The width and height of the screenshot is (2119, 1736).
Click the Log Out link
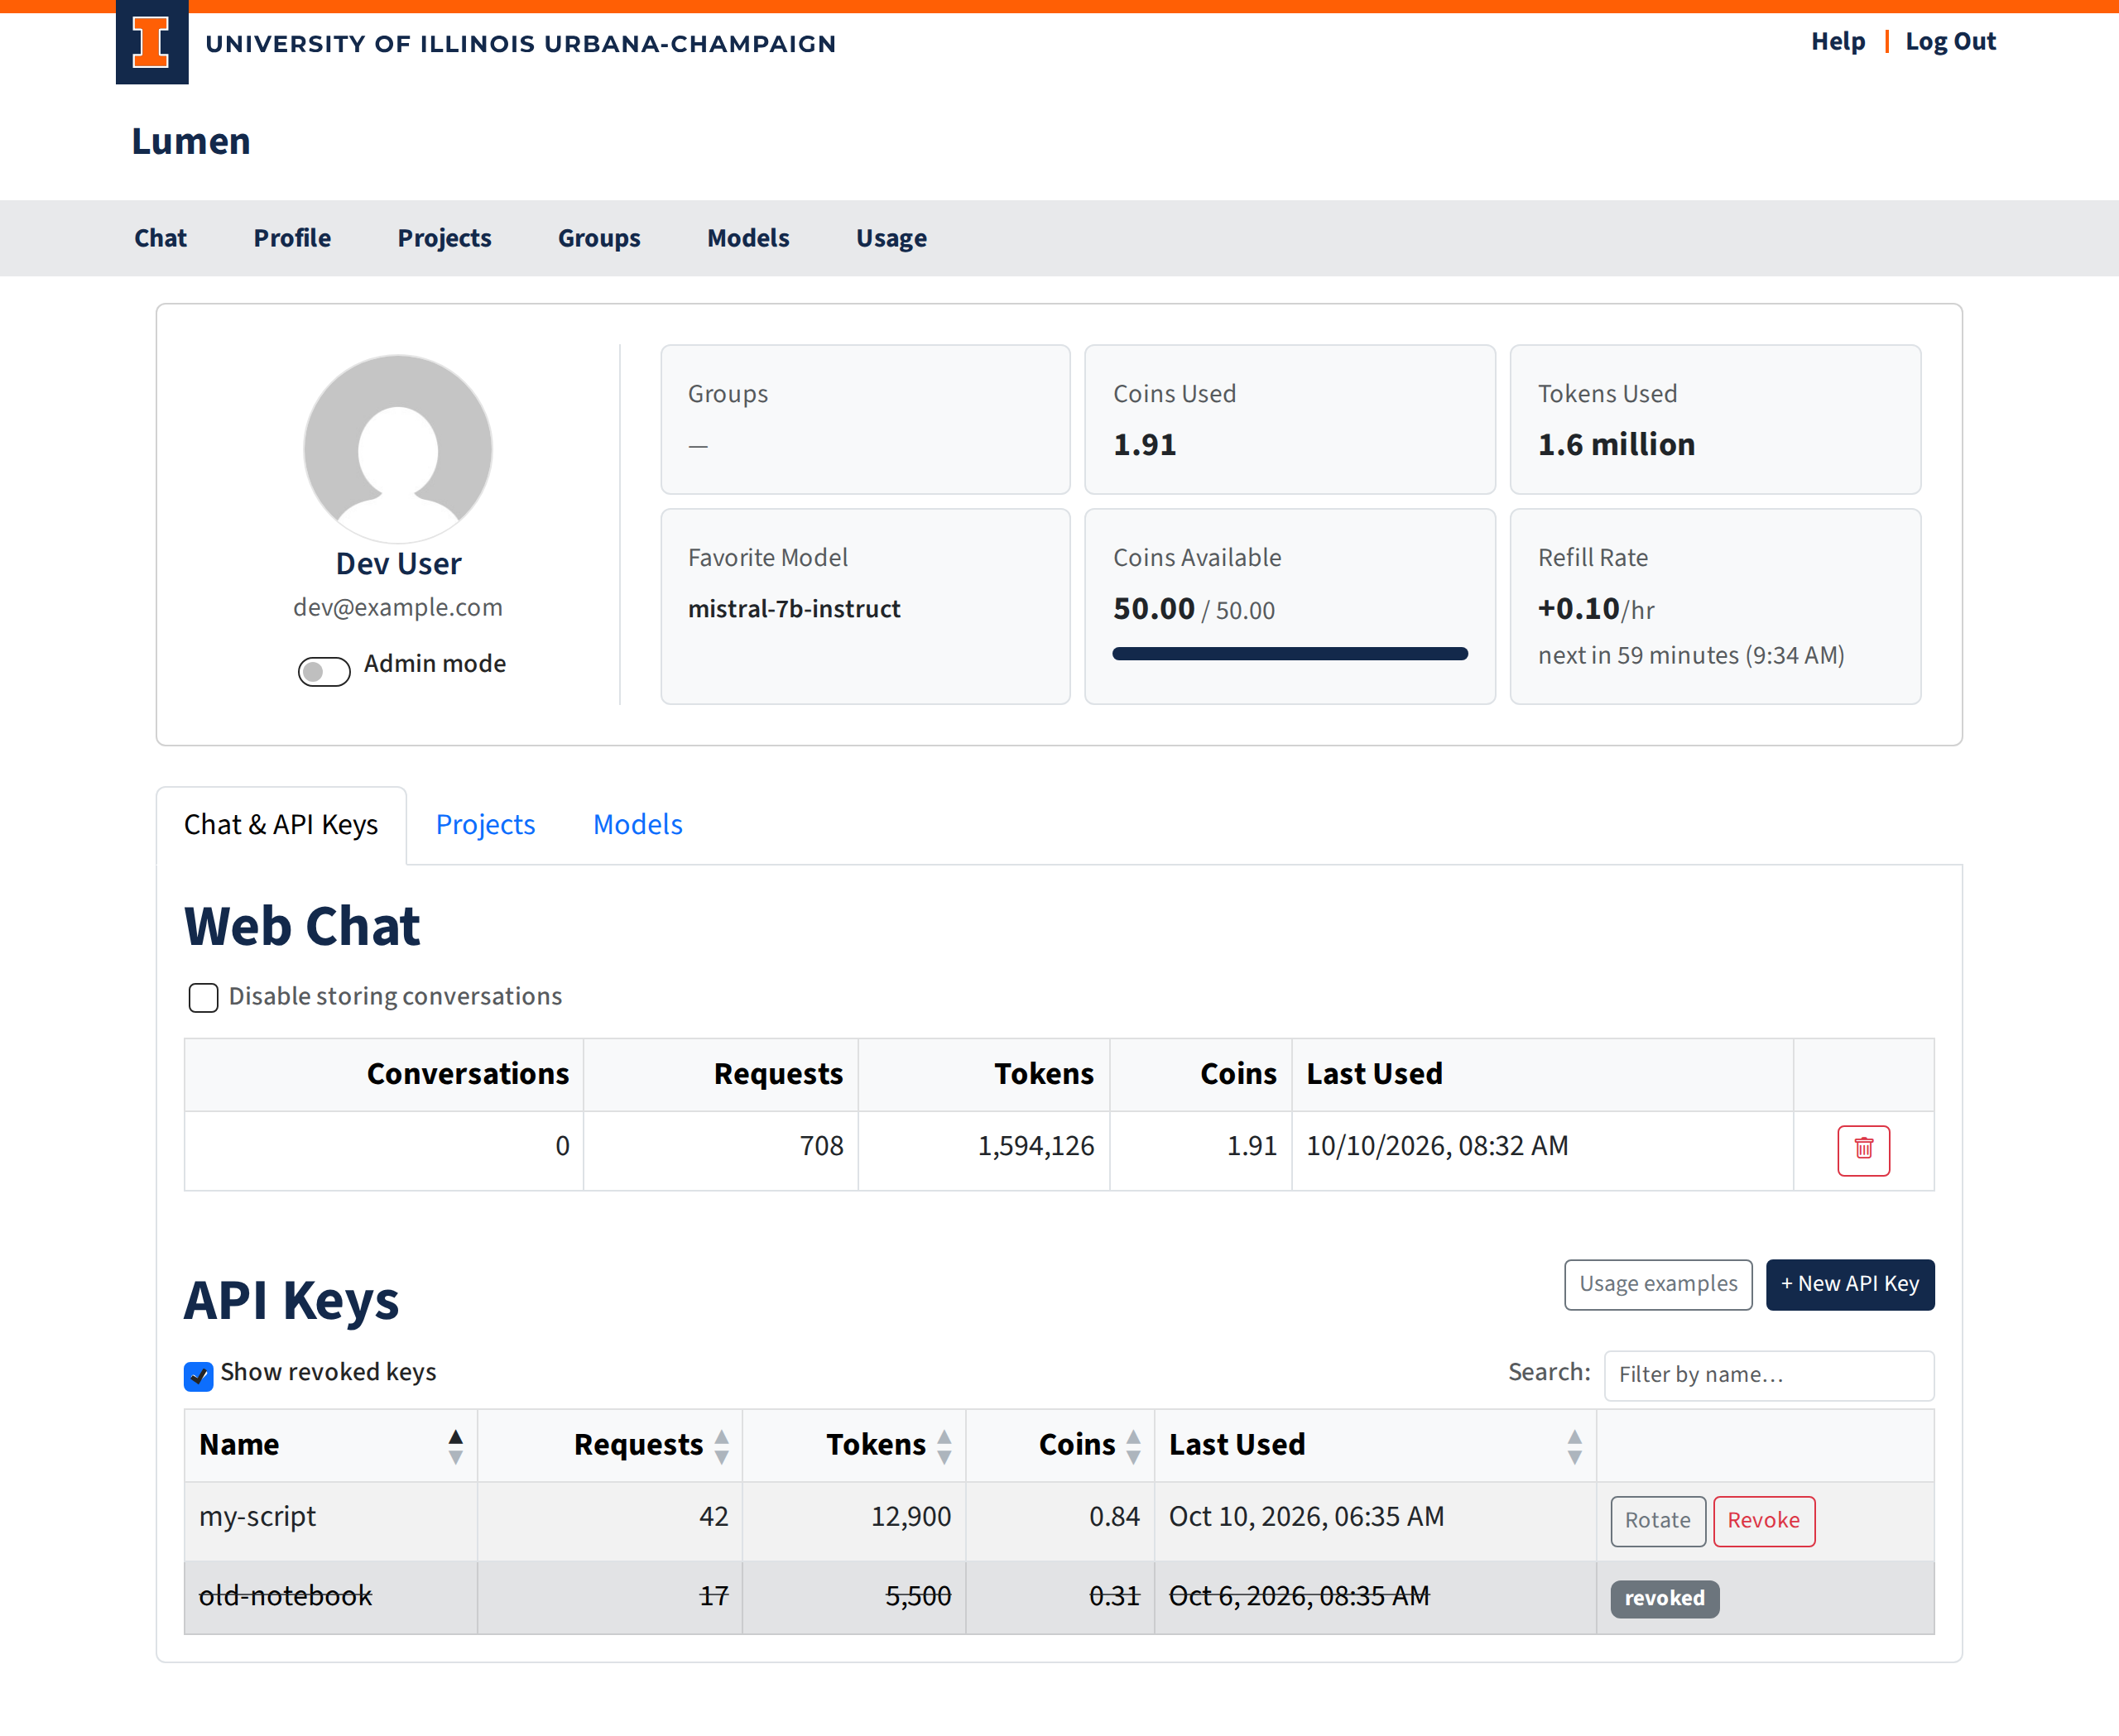1950,41
